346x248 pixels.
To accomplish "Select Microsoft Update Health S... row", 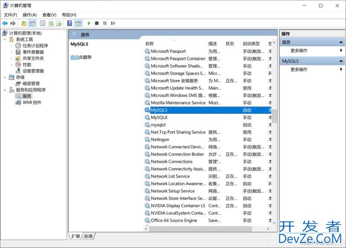I will (x=208, y=88).
